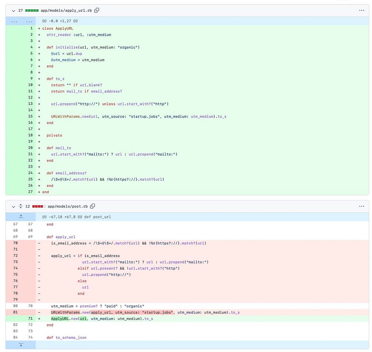Click line '@utm_medium = utm_medium'
Viewport: 372px width, 352px height.
pos(78,60)
